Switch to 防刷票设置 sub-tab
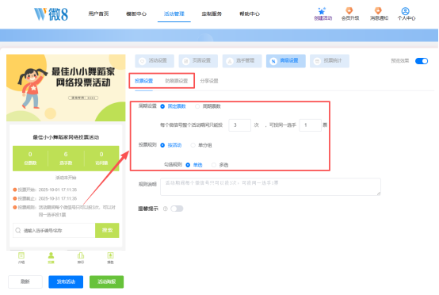This screenshot has height=295, width=439. pos(177,81)
